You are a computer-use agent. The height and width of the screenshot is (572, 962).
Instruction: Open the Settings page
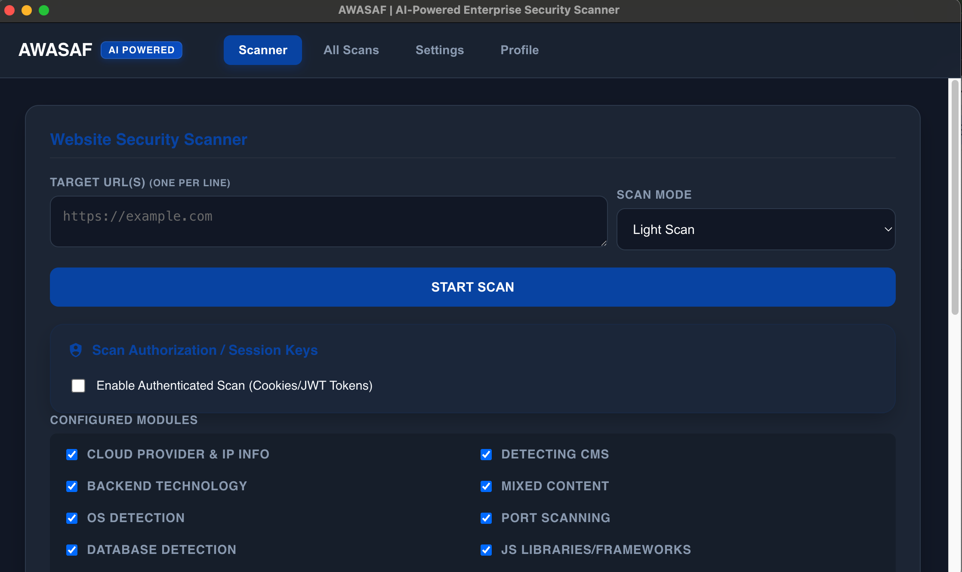click(439, 50)
